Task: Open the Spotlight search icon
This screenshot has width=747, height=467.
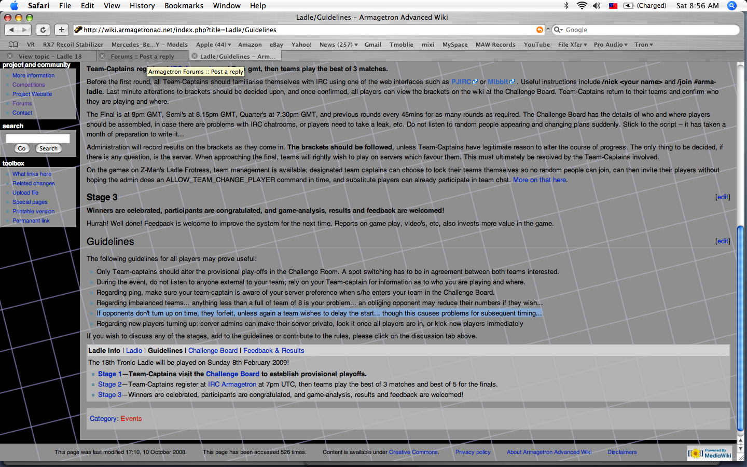Action: point(732,6)
